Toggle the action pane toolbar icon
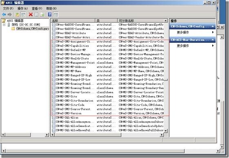Viewport: 229px width, 158px height. [56, 14]
